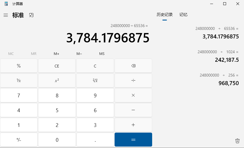Click the C clear button
This screenshot has height=148, width=244.
[95, 66]
